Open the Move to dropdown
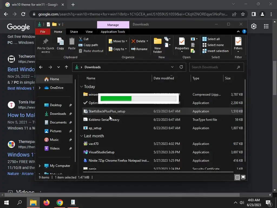 click(x=118, y=41)
